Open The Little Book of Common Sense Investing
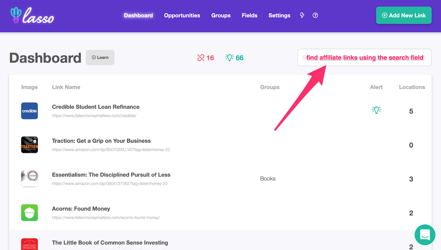The width and height of the screenshot is (441, 250). tap(110, 243)
